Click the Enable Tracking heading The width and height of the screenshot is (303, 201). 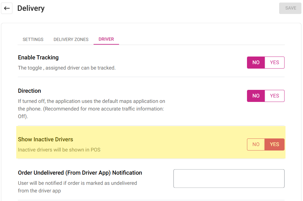[38, 57]
